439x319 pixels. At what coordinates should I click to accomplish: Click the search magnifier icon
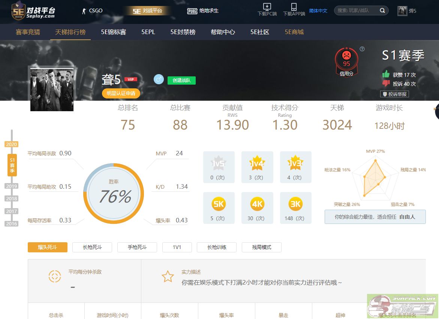click(382, 10)
